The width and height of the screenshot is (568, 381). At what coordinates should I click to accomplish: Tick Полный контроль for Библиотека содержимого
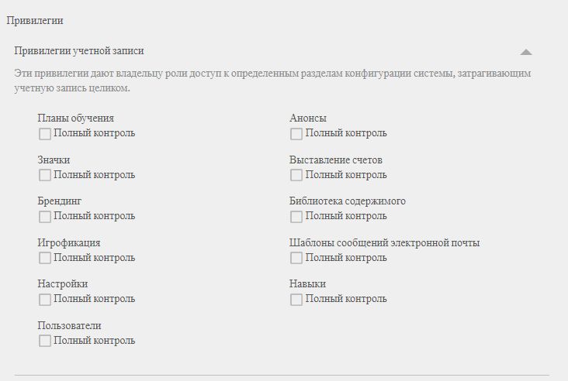(x=296, y=216)
